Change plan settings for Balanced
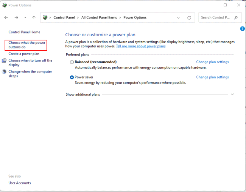Viewport: 246px width, 192px height. (x=212, y=62)
